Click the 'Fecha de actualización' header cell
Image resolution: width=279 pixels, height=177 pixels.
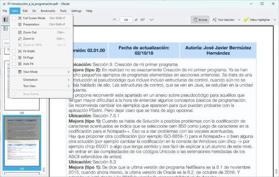coord(144,50)
